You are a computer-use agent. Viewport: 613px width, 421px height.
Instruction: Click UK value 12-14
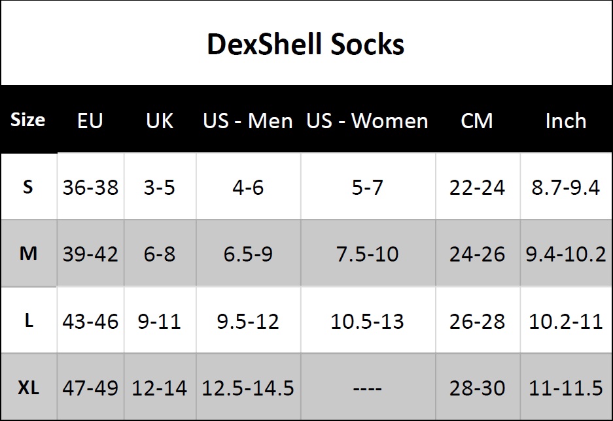pyautogui.click(x=160, y=388)
